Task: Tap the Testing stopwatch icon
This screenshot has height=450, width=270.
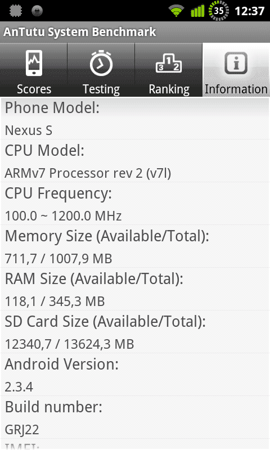Action: pos(101,63)
